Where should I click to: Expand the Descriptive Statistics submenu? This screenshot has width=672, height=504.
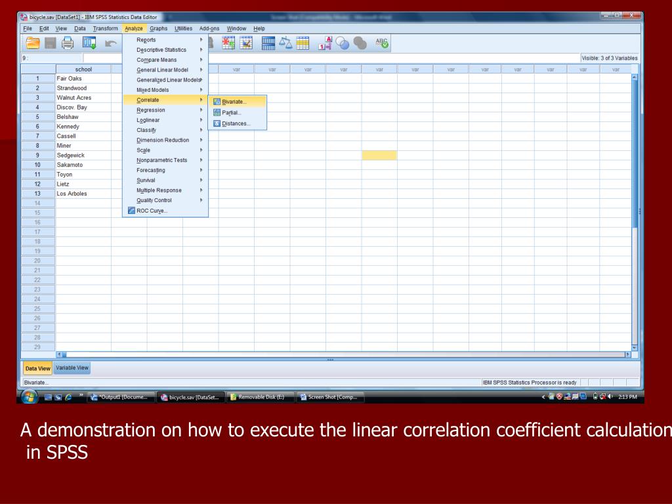[x=165, y=50]
